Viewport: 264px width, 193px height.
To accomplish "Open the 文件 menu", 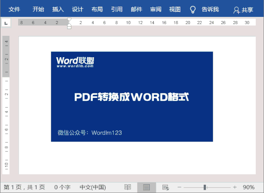I will coord(14,9).
